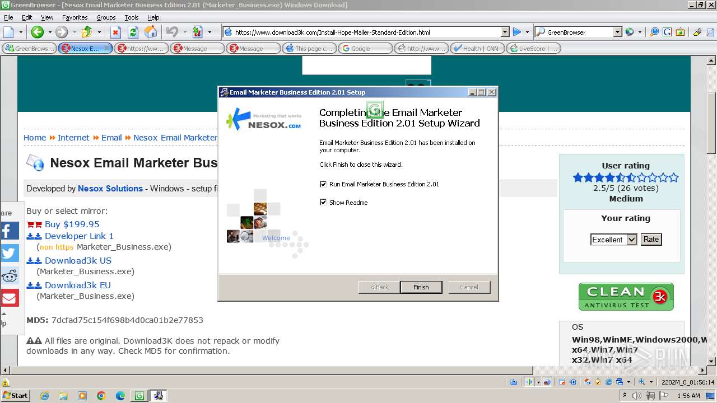Expand the status bar zoom dropdown arrow
The width and height of the screenshot is (717, 403).
(652, 382)
